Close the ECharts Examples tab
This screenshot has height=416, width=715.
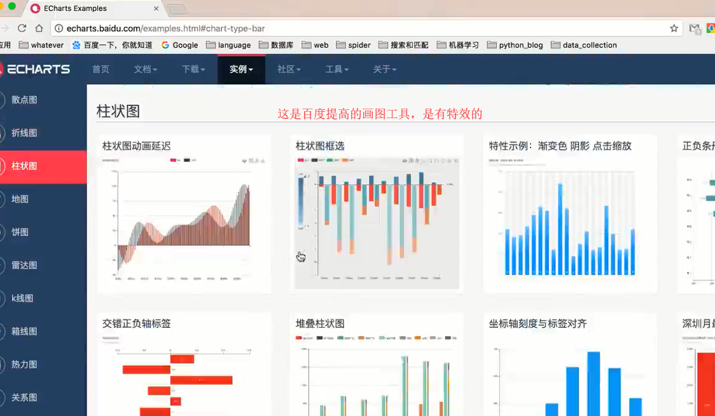(156, 8)
